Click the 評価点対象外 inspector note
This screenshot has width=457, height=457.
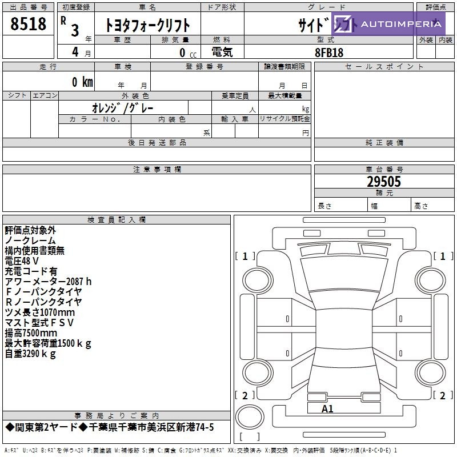point(30,230)
